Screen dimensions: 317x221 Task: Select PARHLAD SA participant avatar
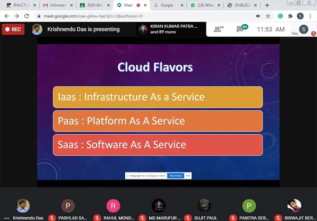coord(68,206)
